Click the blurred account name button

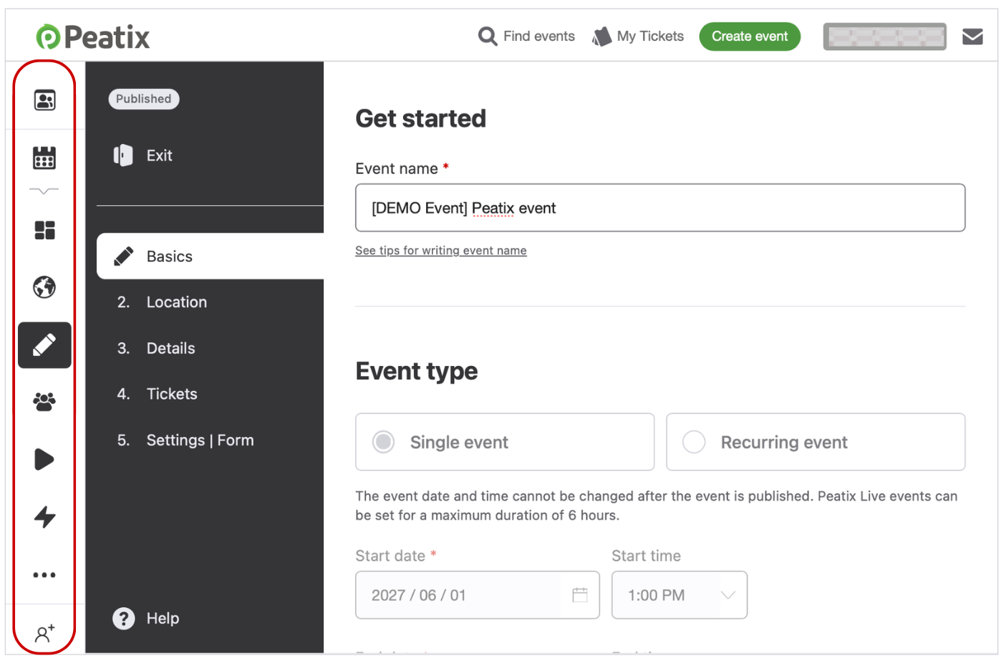(x=885, y=37)
